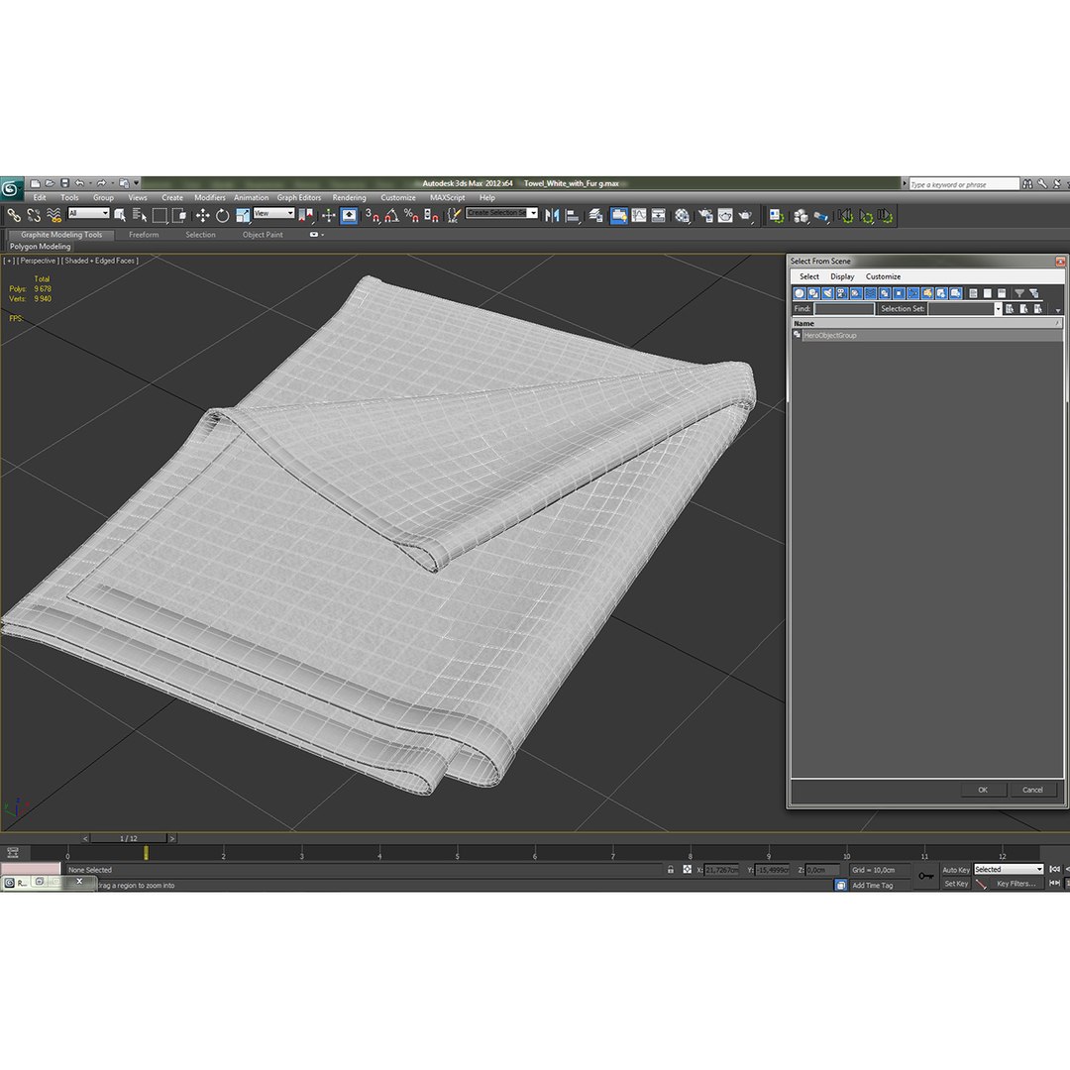Click the 3ds Max application logo button
The width and height of the screenshot is (1070, 1070).
pyautogui.click(x=11, y=188)
